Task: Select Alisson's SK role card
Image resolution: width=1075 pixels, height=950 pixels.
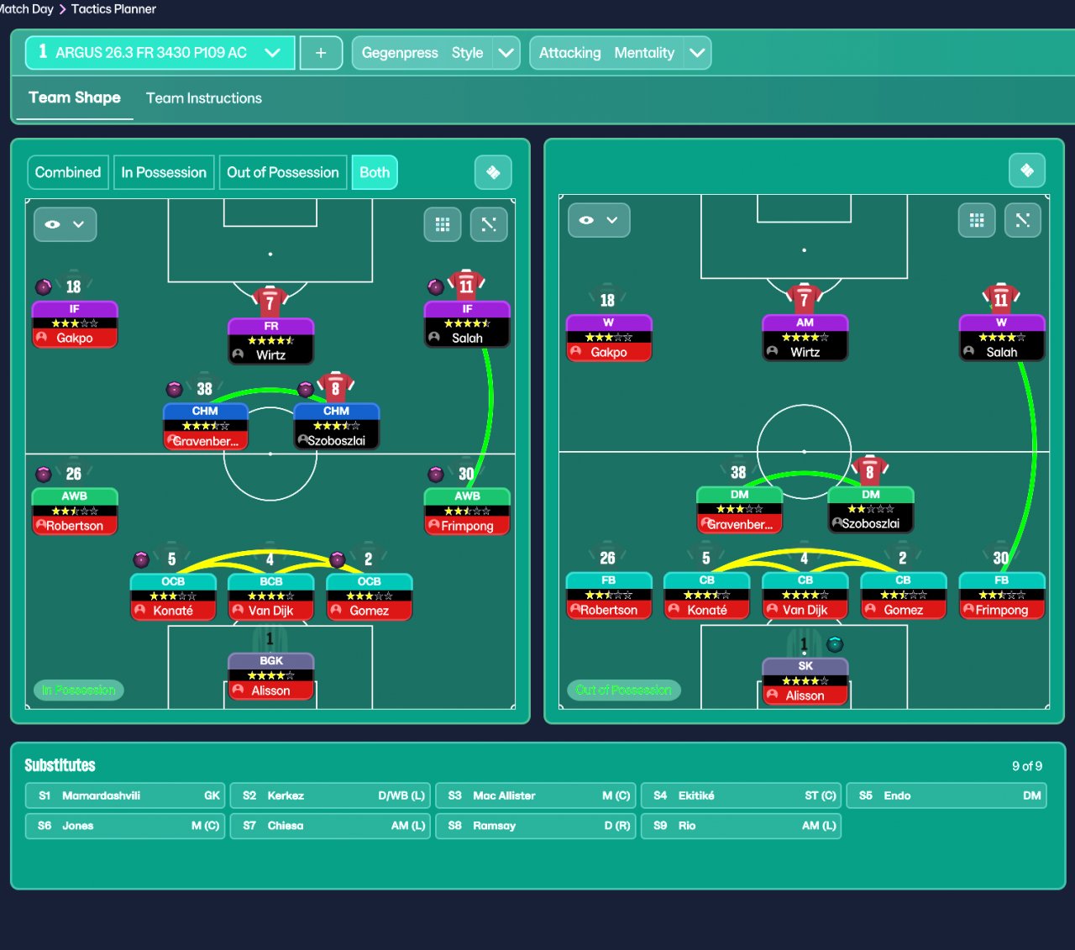Action: (805, 681)
